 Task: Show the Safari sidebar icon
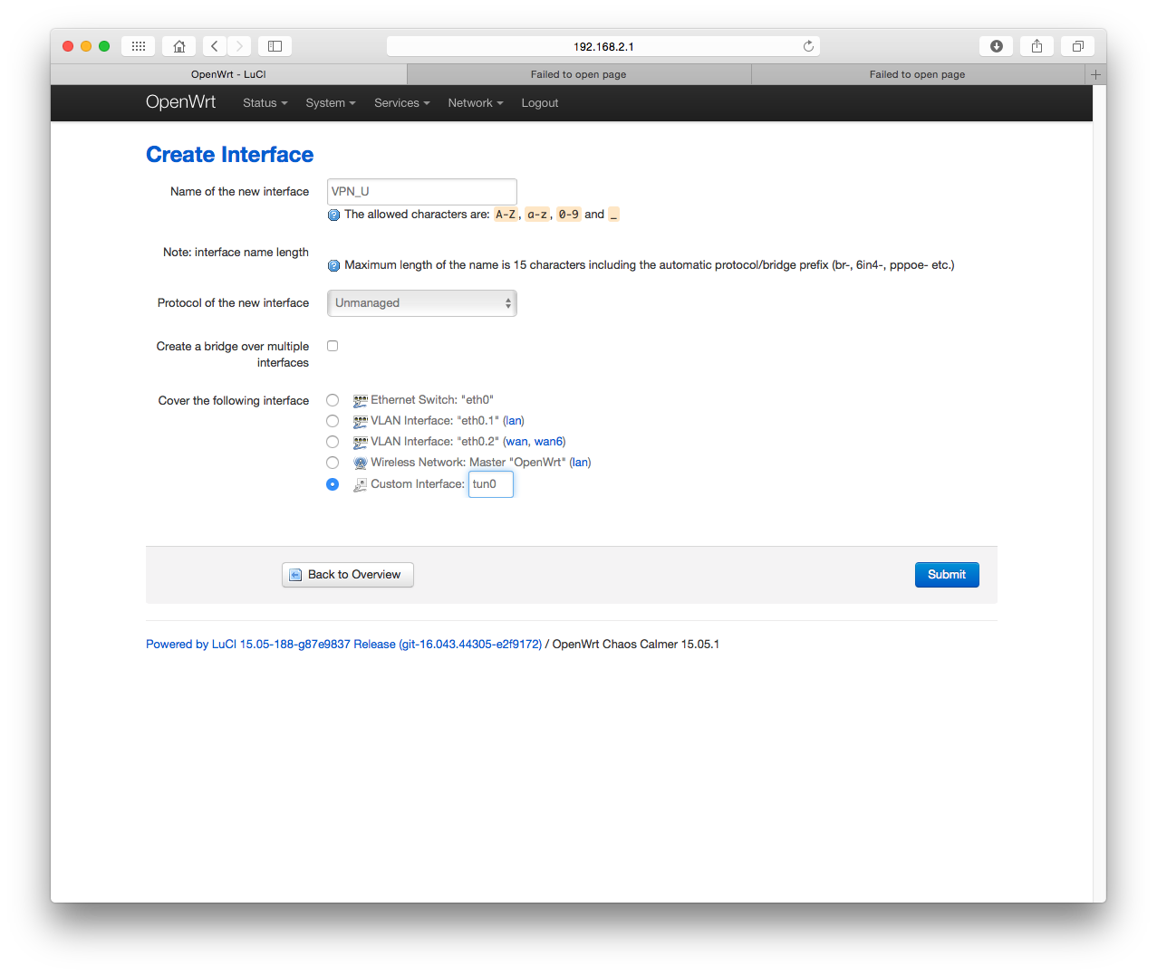point(275,46)
